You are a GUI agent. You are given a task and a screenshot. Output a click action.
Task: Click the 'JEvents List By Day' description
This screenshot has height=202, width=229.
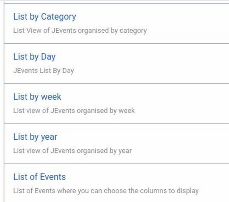(43, 70)
